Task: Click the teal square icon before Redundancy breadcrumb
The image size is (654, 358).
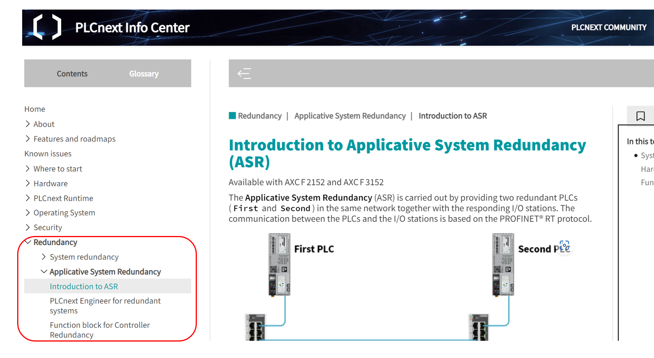Action: tap(232, 115)
